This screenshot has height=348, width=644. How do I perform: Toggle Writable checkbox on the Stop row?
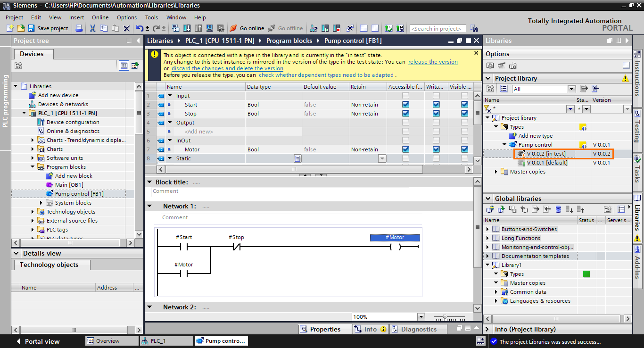coord(436,113)
